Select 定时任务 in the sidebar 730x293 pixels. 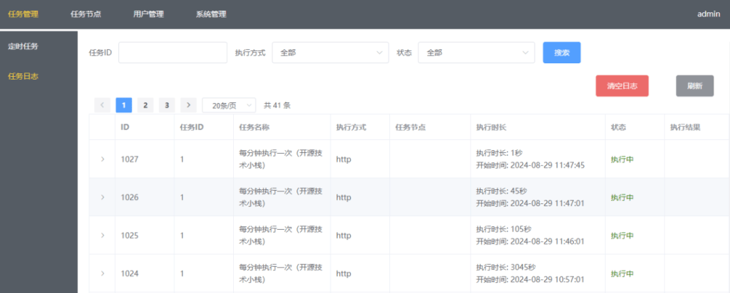point(23,46)
